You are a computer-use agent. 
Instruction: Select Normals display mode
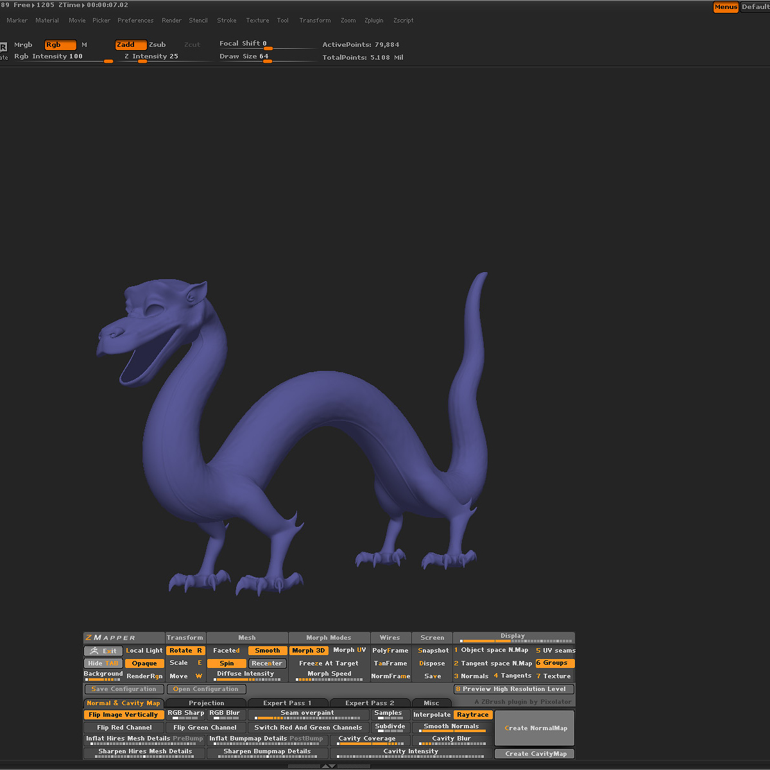[x=472, y=676]
